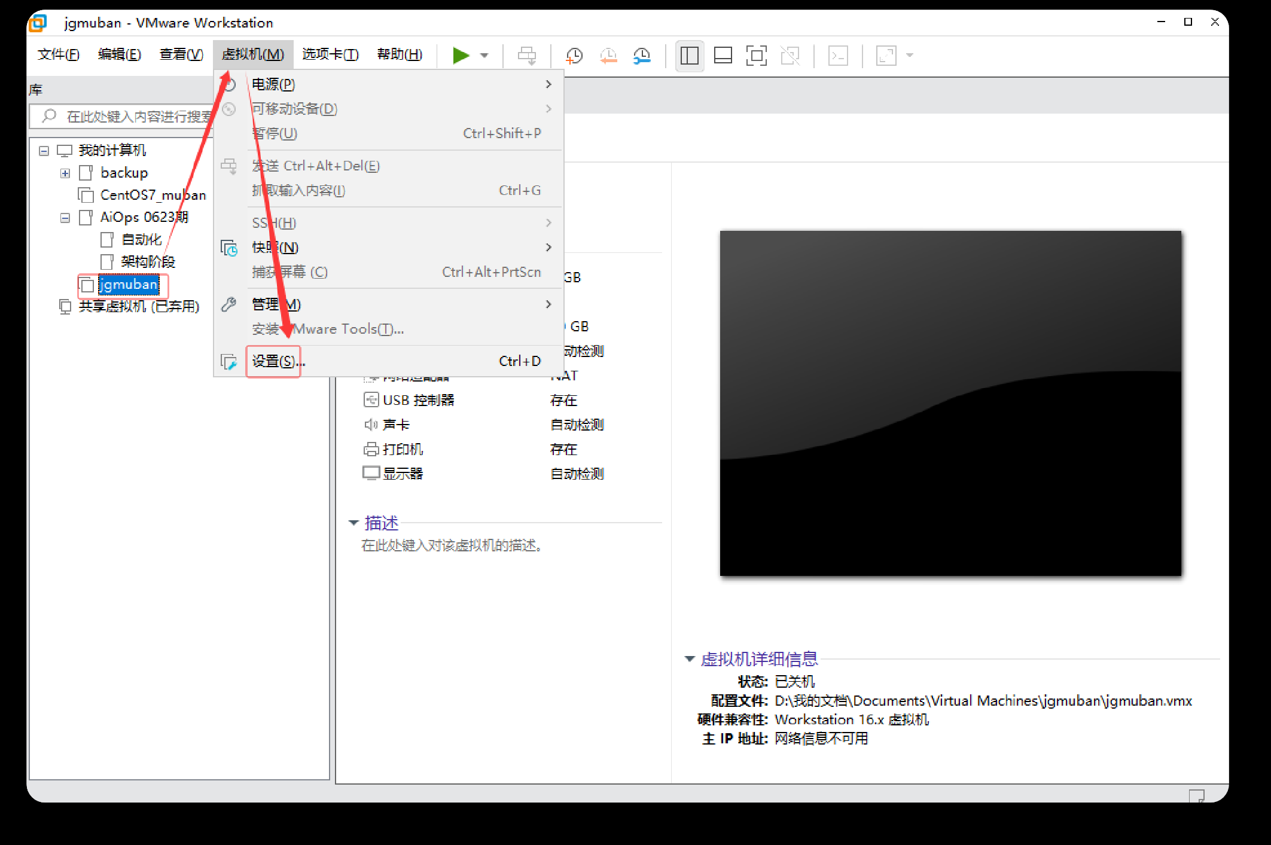Click the search magnifier icon in the library
1271x845 pixels.
click(x=49, y=115)
